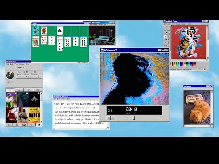Open the Help menu in Paint

(x=189, y=24)
